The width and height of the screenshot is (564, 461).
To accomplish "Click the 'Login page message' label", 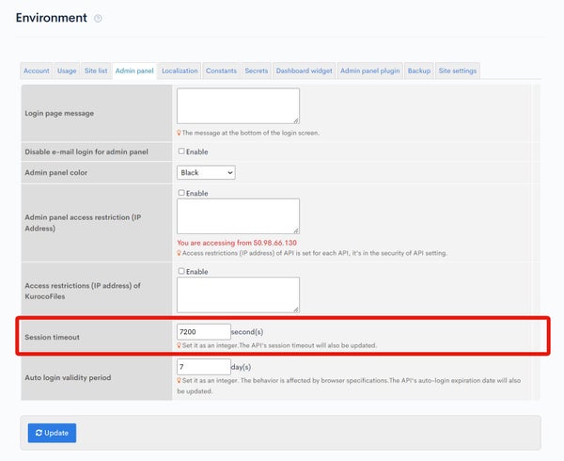I will click(59, 113).
